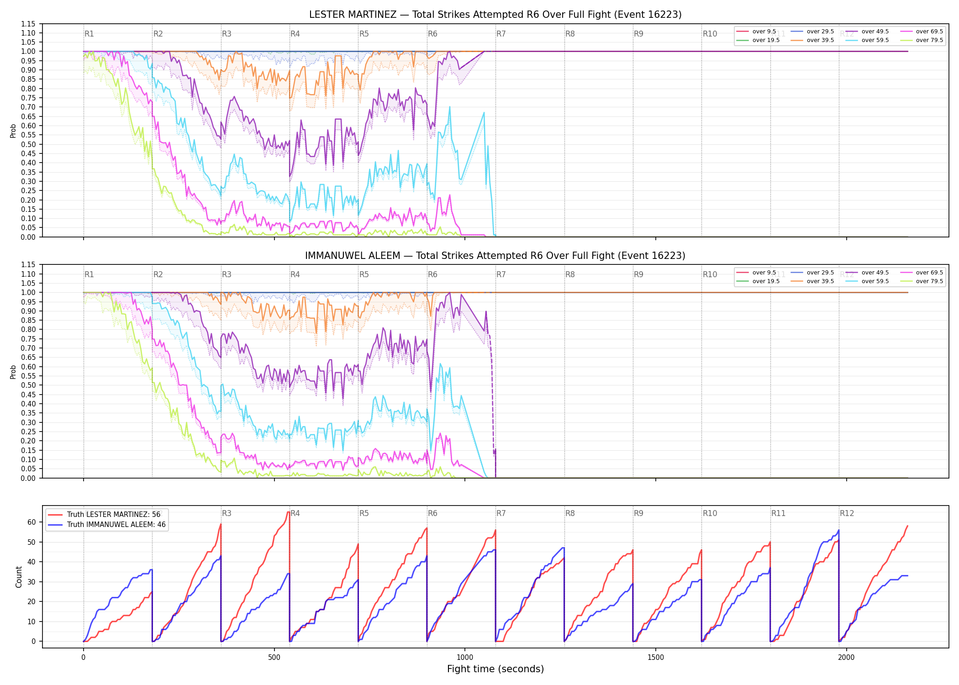This screenshot has height=685, width=959.
Task: Pick 'over 79.5' in Immanuwel Aleem legend
Action: click(x=922, y=281)
